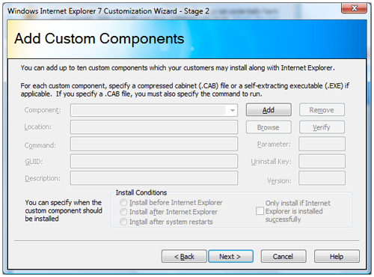Click the Uninstall Key input field
This screenshot has width=374, height=277.
(322, 161)
